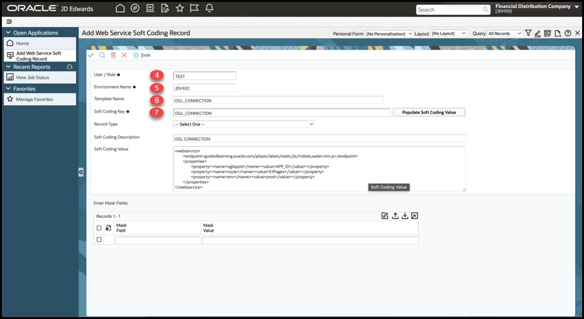The image size is (584, 319).
Task: Tick the select-all checkbox in the grid header
Action: 99,228
